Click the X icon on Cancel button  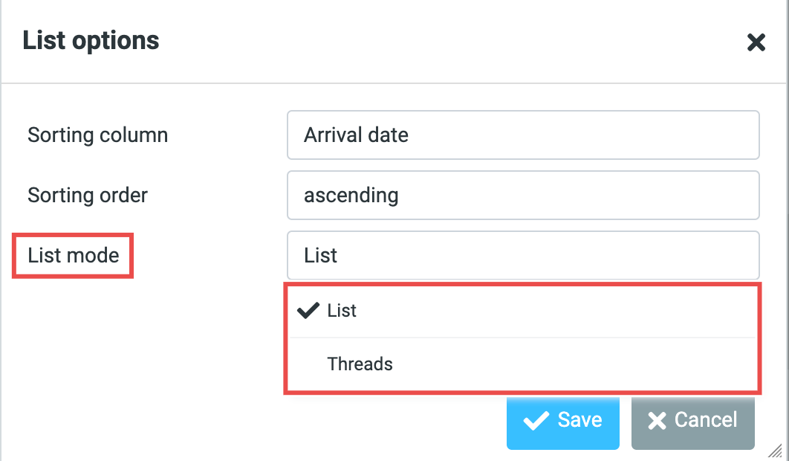(657, 421)
